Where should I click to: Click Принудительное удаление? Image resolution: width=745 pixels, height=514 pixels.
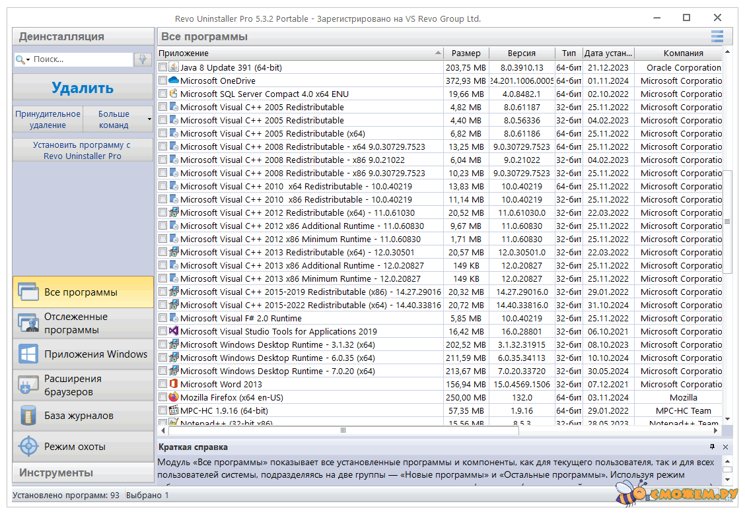48,119
